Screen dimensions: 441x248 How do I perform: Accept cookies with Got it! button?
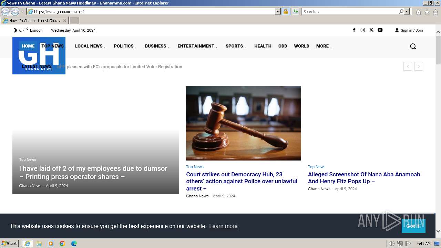pyautogui.click(x=413, y=226)
